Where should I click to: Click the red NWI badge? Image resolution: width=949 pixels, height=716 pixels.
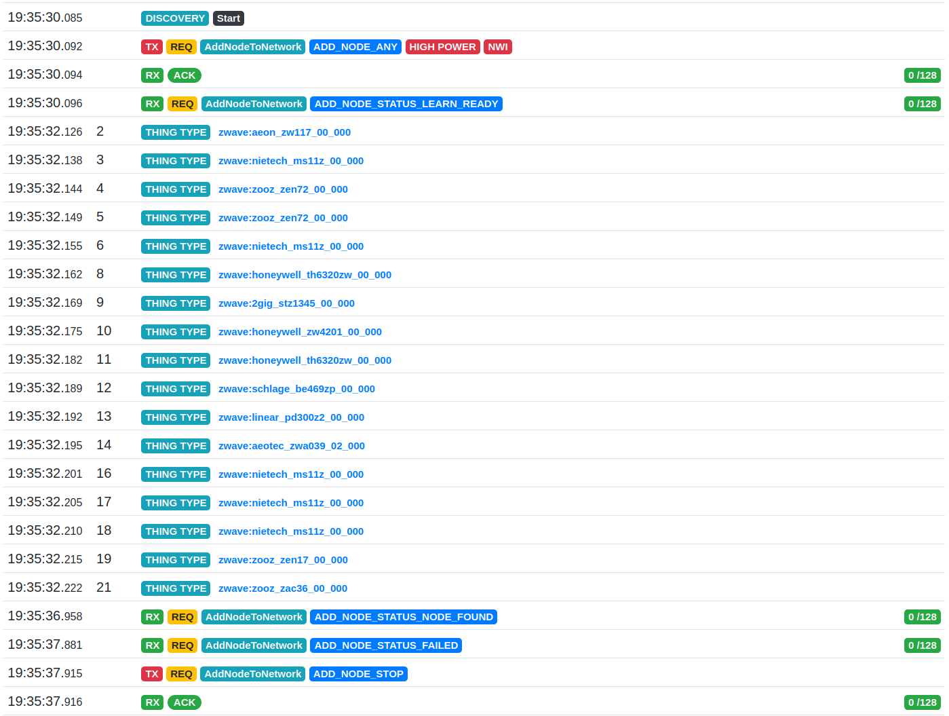[498, 47]
